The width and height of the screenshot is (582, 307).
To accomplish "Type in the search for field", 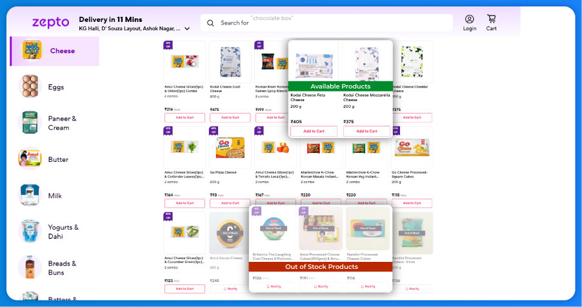I will tap(336, 23).
